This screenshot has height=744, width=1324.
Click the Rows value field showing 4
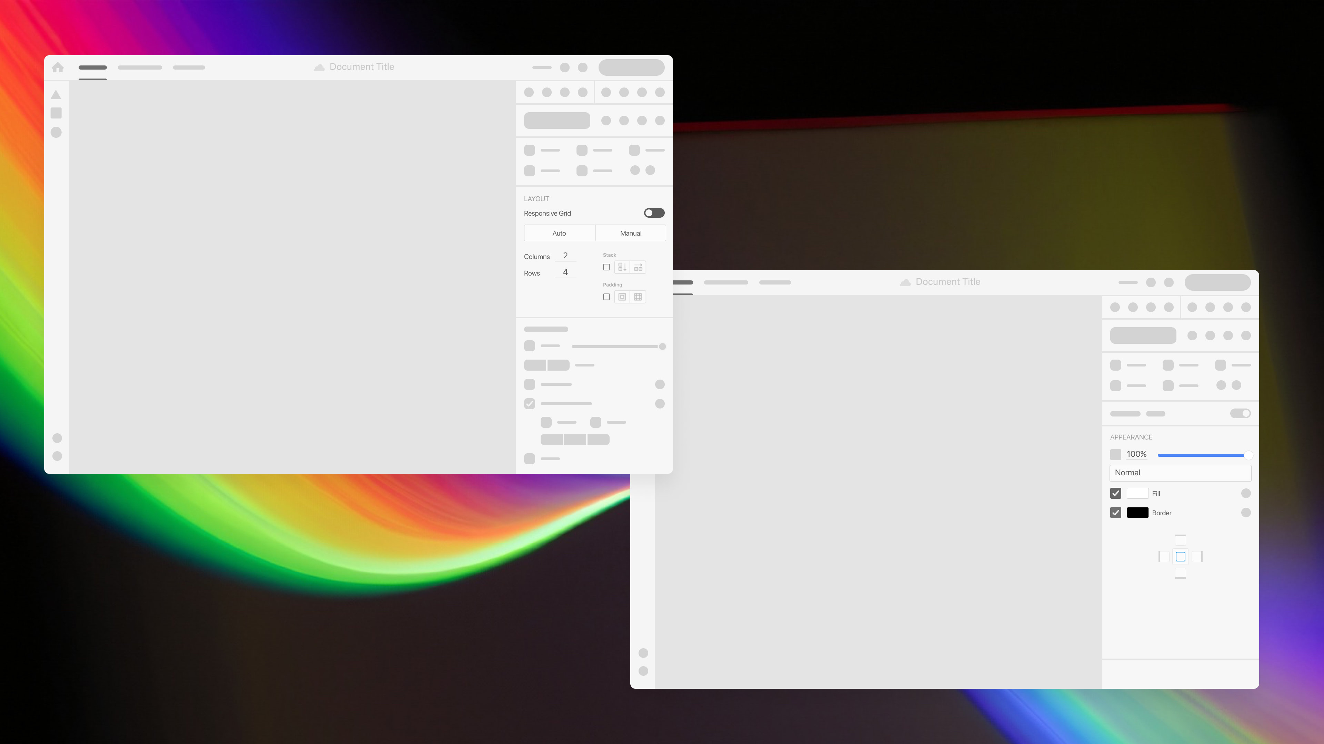pyautogui.click(x=565, y=272)
